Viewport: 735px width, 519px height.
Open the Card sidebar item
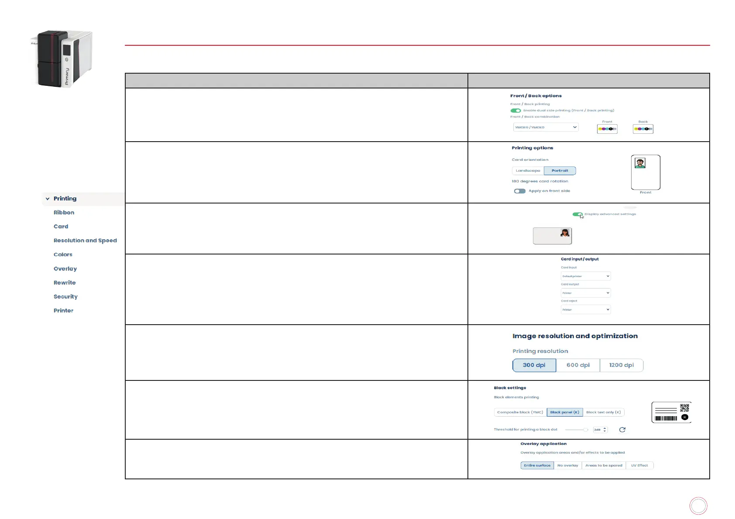coord(61,227)
